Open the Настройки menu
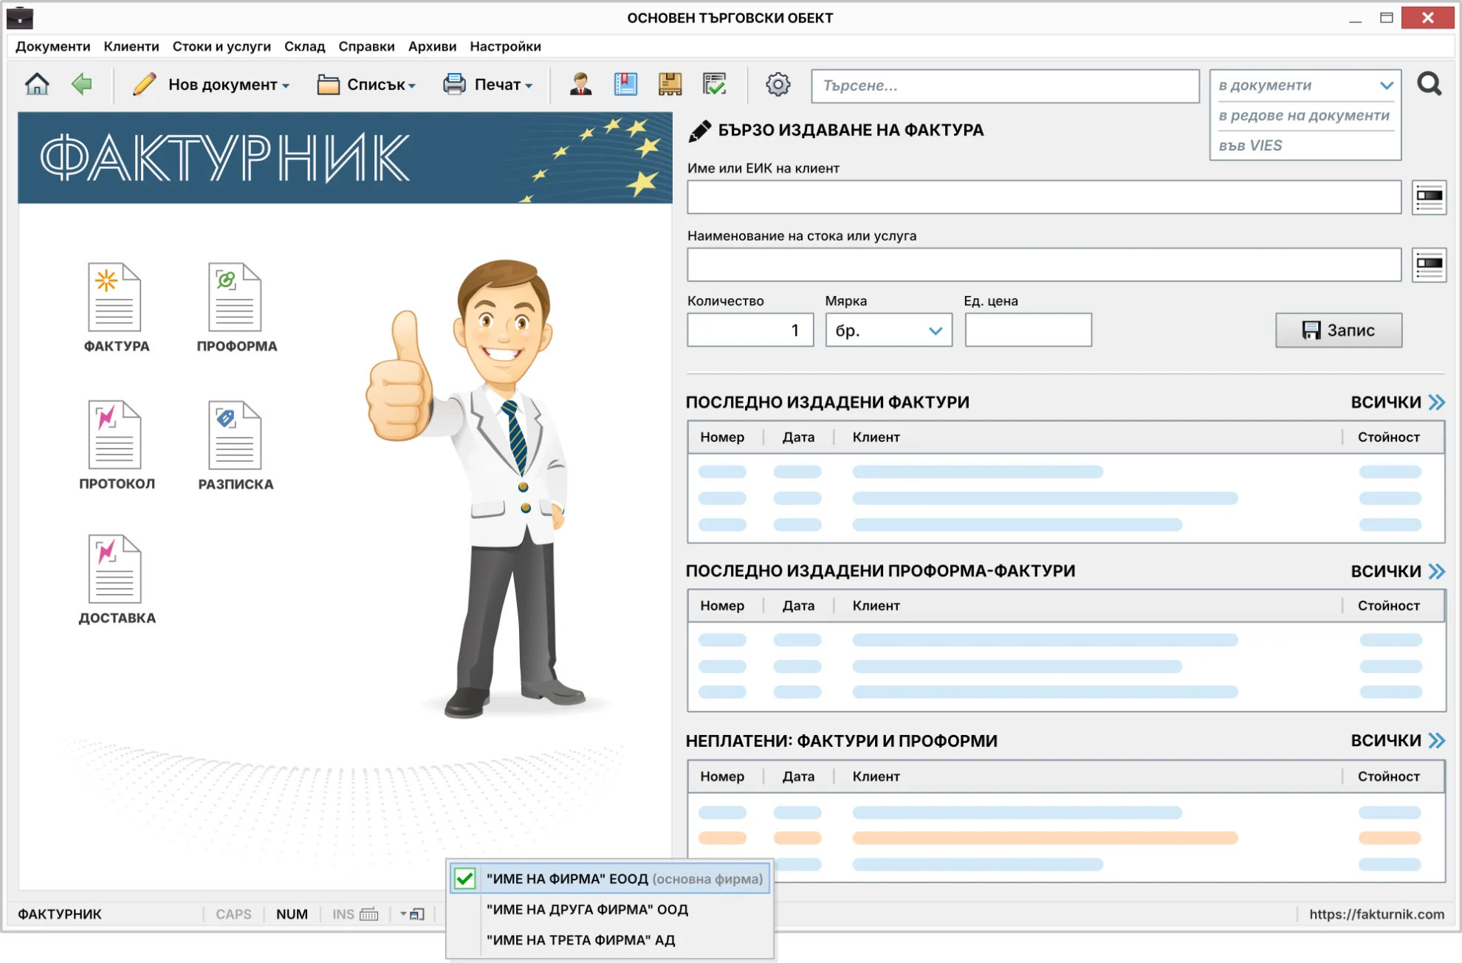The width and height of the screenshot is (1462, 963). click(505, 46)
